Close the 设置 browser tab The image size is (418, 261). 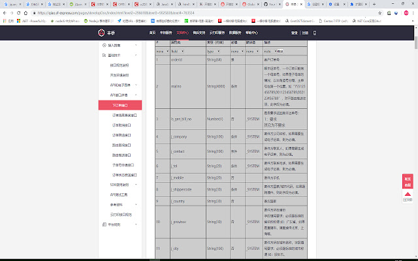(344, 5)
